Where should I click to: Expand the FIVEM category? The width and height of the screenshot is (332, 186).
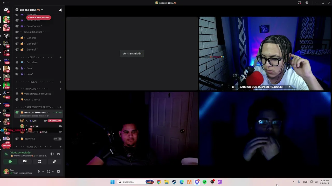[33, 82]
